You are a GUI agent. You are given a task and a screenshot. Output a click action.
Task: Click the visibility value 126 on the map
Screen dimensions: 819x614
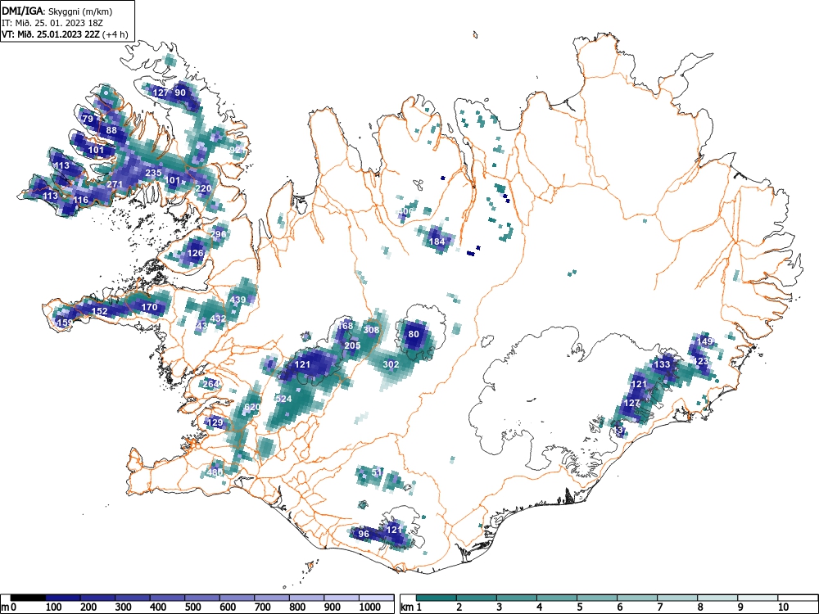(x=195, y=253)
